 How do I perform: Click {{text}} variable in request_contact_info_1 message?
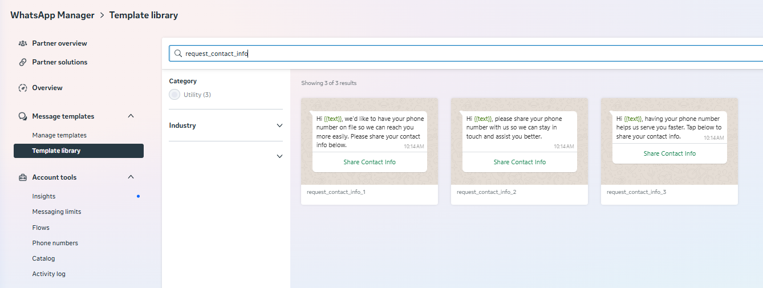(x=333, y=119)
